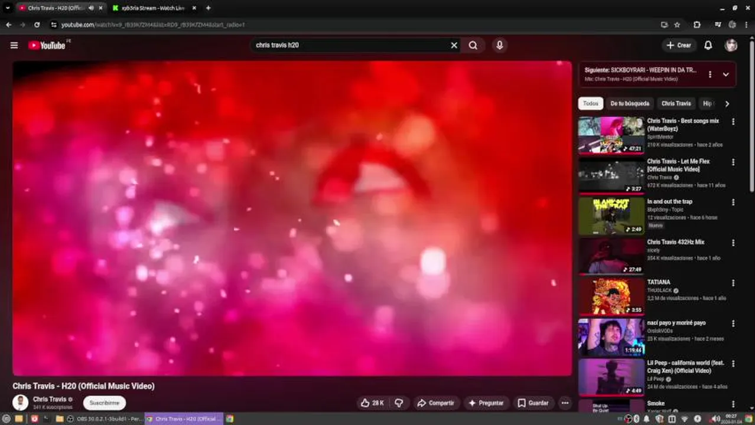Select the Todos filter chip

point(591,104)
